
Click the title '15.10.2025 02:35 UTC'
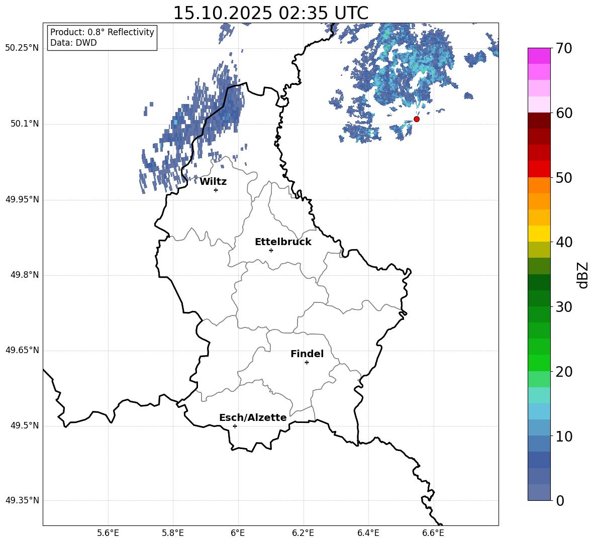click(x=270, y=13)
